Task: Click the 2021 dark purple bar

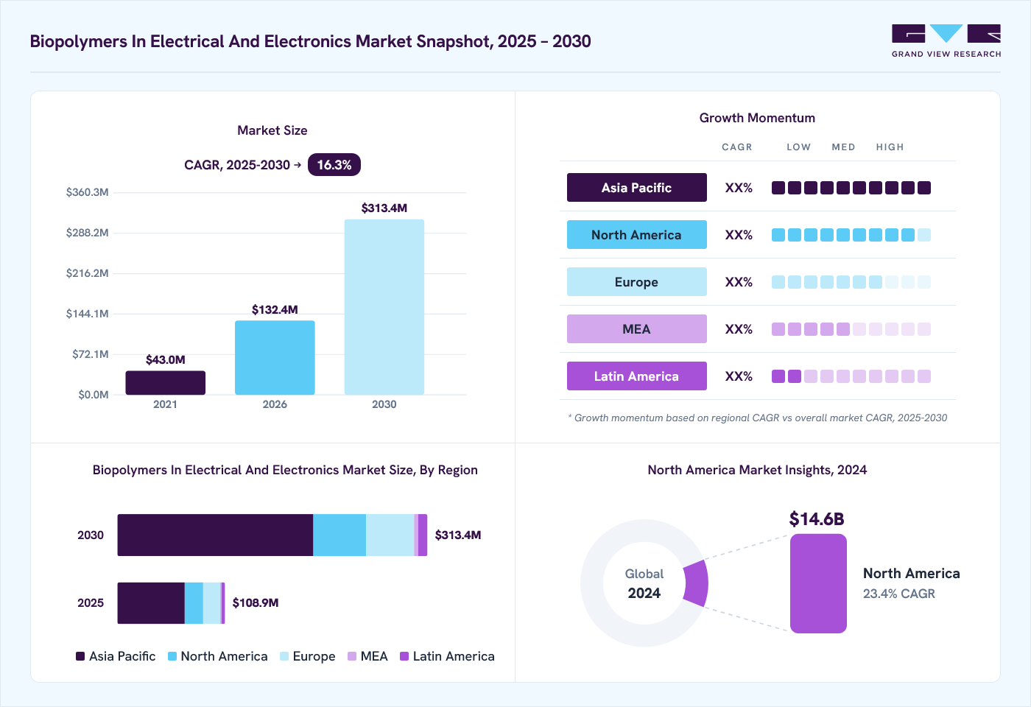Action: 165,383
